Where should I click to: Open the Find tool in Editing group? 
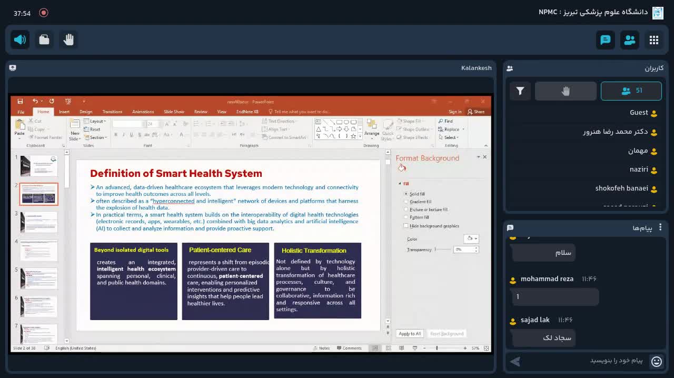click(447, 121)
